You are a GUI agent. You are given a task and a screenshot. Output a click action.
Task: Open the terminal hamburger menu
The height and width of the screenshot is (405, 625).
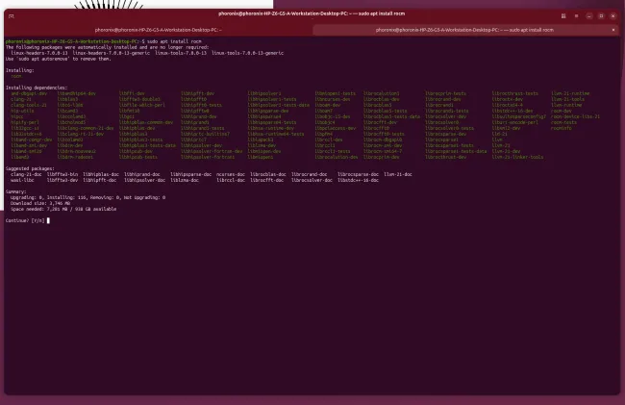[576, 16]
